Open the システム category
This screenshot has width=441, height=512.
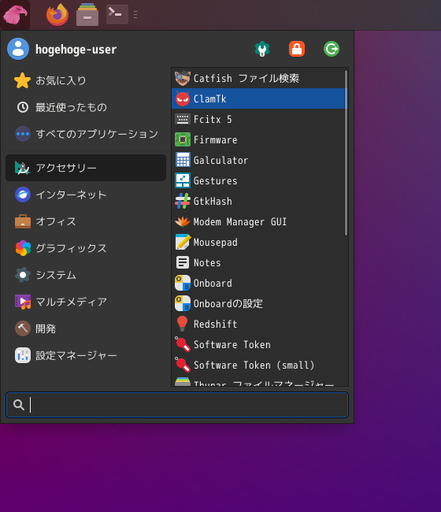[86, 275]
